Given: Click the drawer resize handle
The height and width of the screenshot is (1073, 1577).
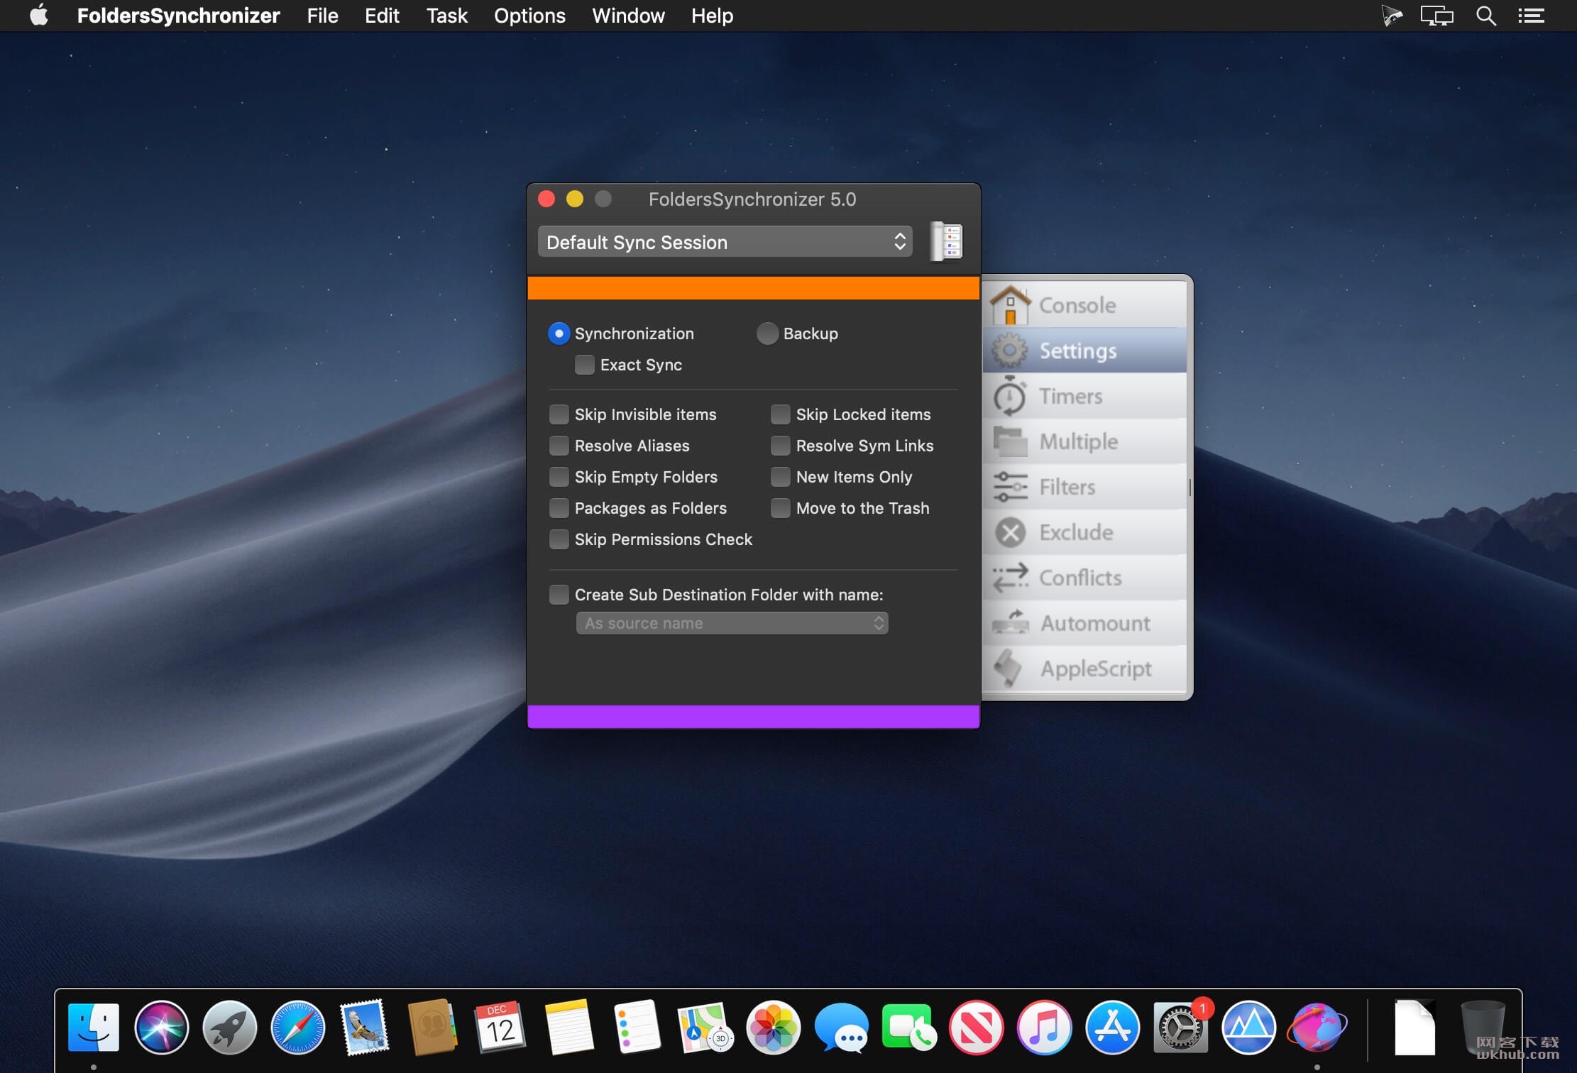Looking at the screenshot, I should (x=1189, y=487).
